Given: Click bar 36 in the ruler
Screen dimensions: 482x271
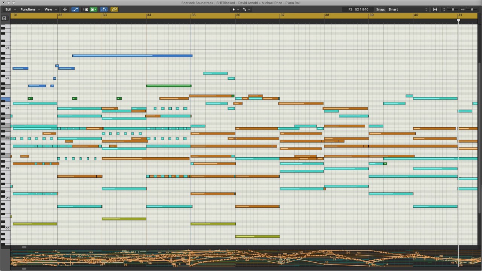Looking at the screenshot, I should point(238,15).
